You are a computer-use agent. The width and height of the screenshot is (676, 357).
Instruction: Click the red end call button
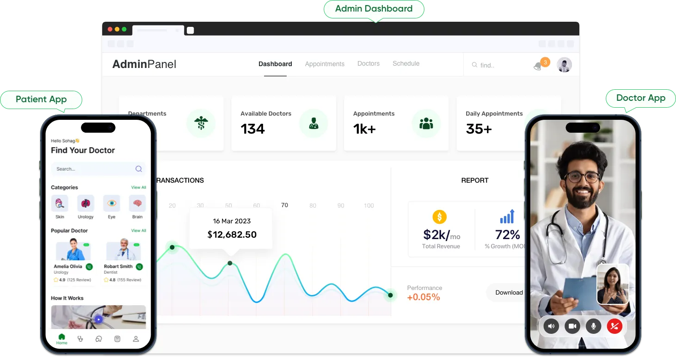pyautogui.click(x=615, y=326)
